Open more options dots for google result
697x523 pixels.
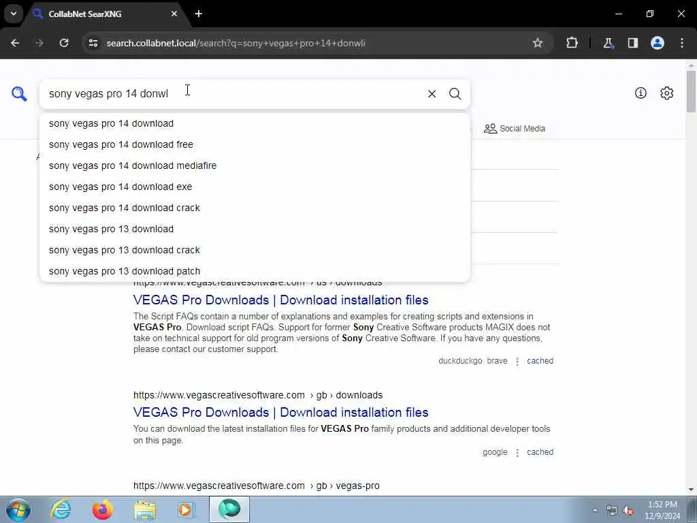pos(517,452)
